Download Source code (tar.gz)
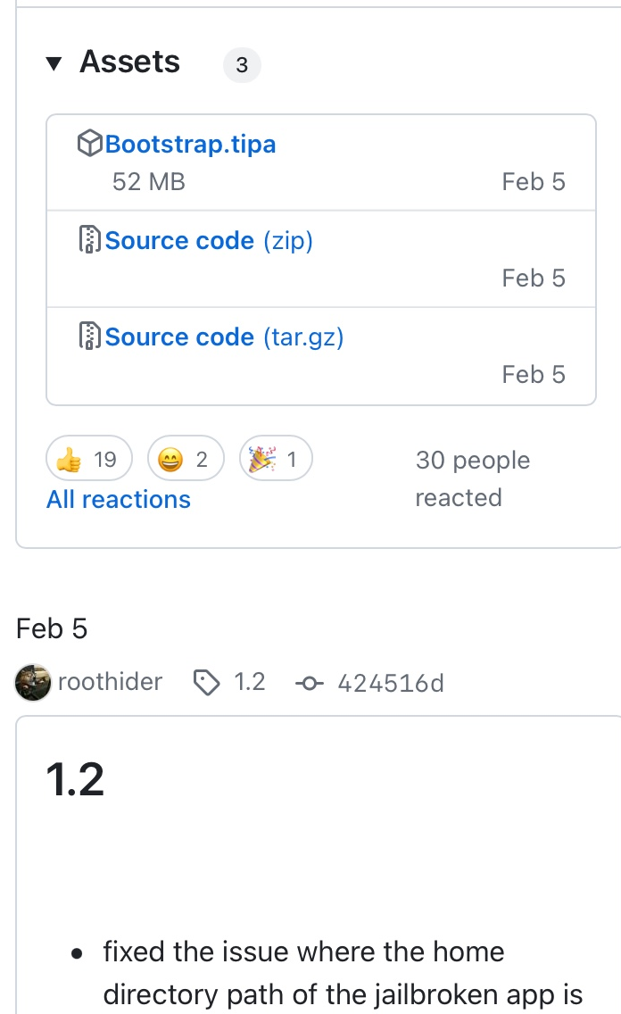The image size is (621, 1014). click(x=224, y=337)
